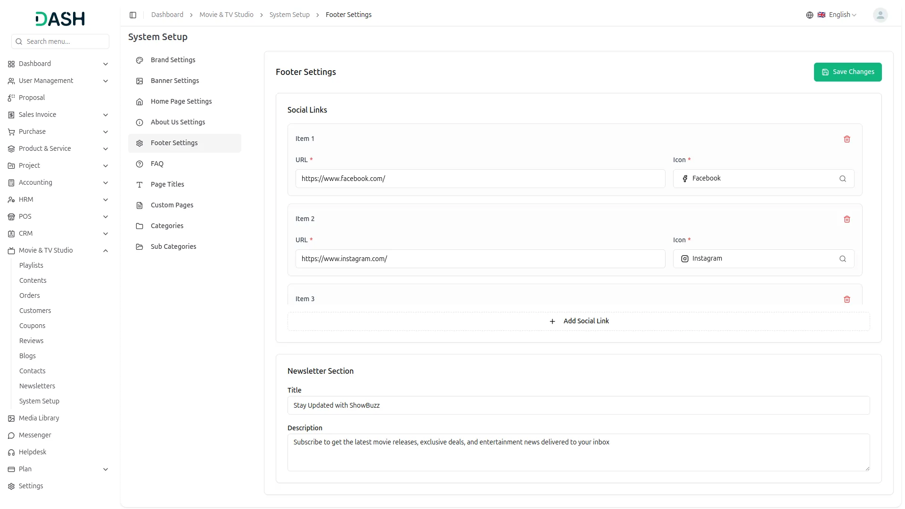Focus the newsletter Title field

point(578,405)
